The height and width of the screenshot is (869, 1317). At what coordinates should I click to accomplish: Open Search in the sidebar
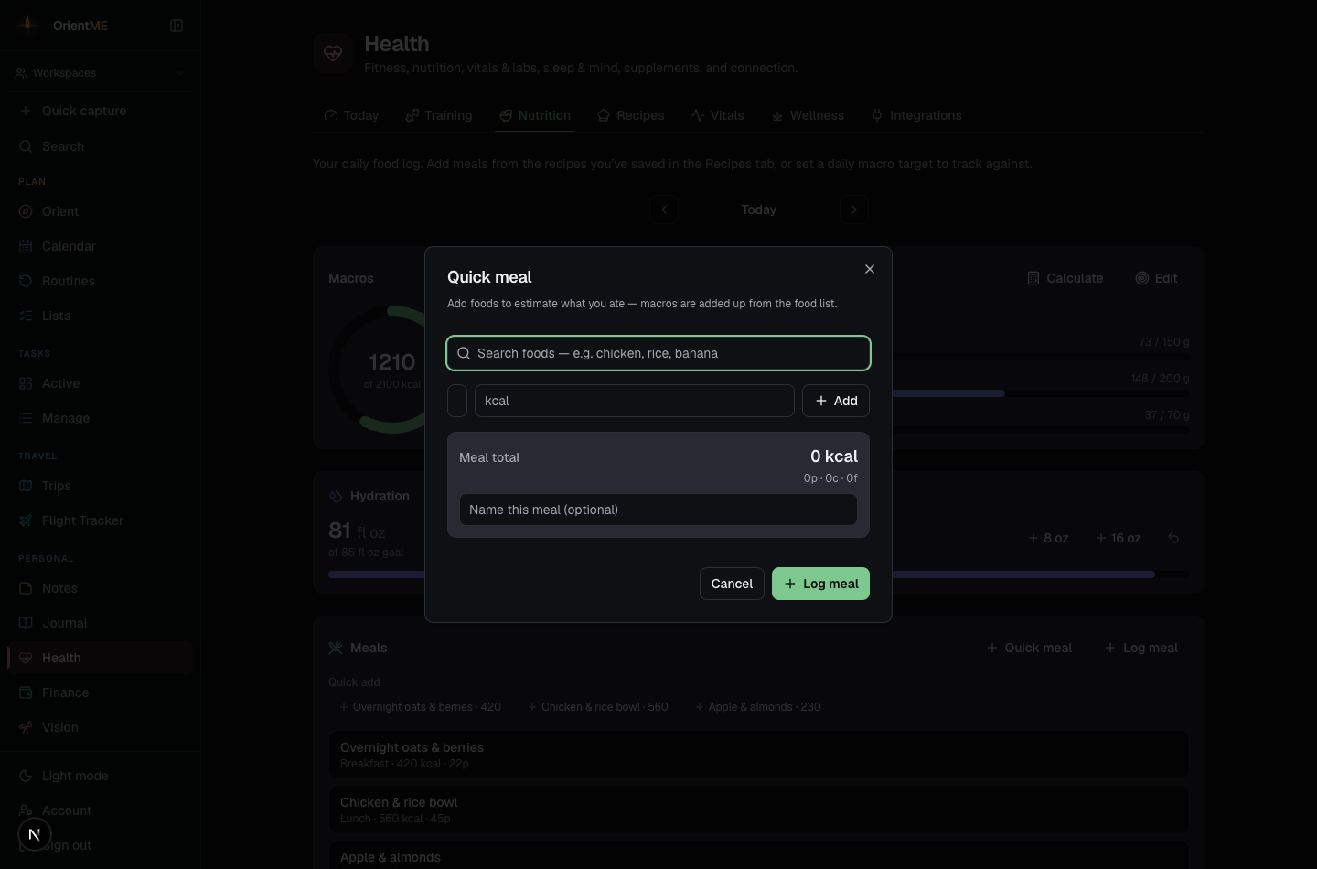[x=100, y=146]
